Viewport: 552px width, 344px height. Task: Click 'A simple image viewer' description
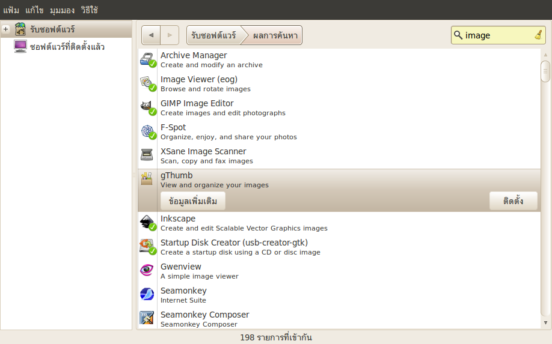[x=199, y=277]
